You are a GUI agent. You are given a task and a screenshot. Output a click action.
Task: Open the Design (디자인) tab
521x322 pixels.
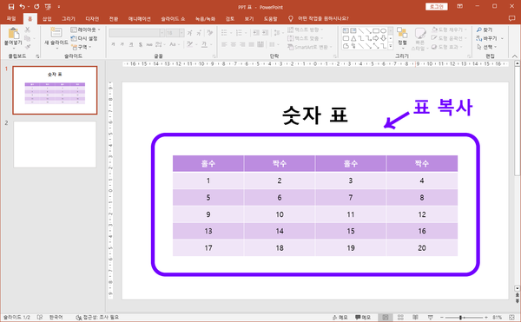[92, 18]
